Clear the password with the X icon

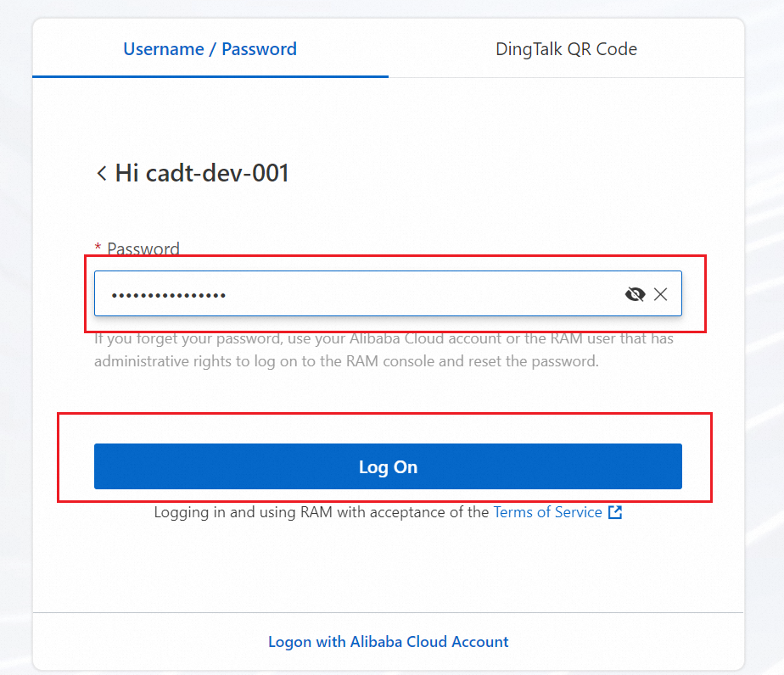pos(661,294)
